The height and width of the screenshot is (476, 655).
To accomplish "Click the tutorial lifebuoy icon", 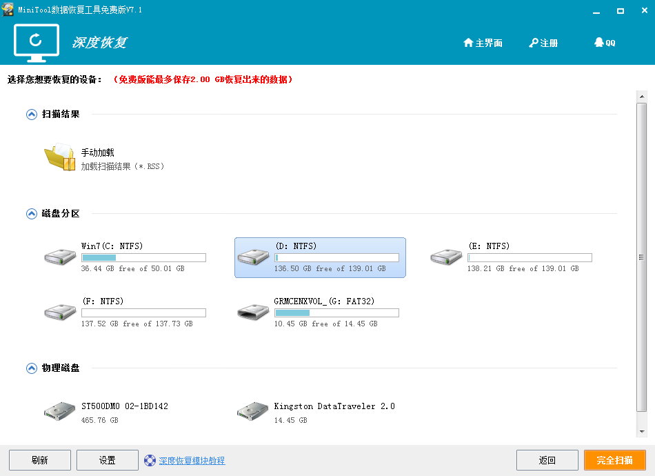I will pos(150,461).
